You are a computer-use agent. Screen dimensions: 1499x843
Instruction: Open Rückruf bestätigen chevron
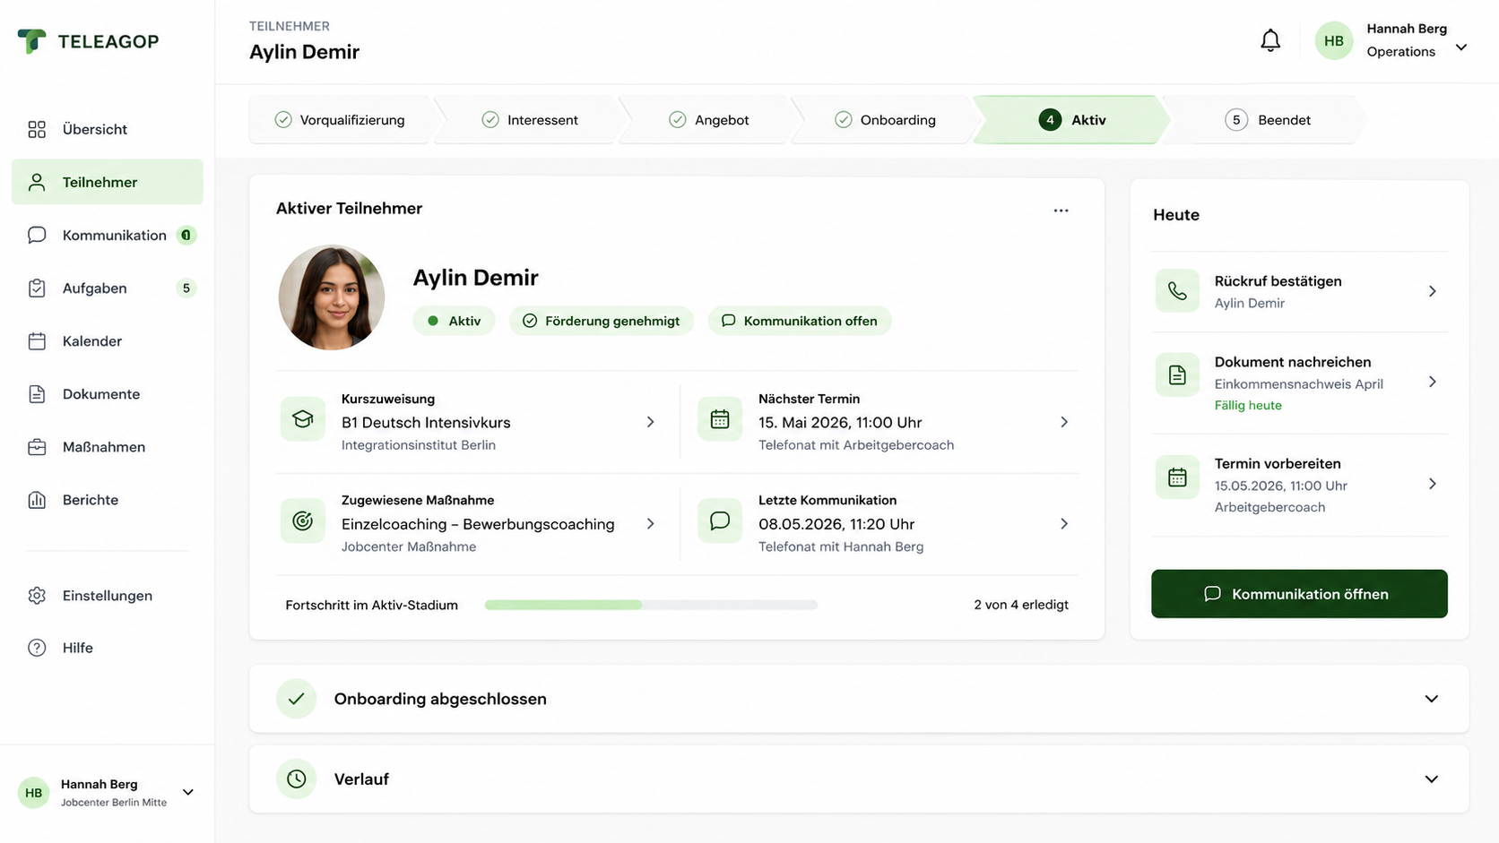[x=1433, y=291]
